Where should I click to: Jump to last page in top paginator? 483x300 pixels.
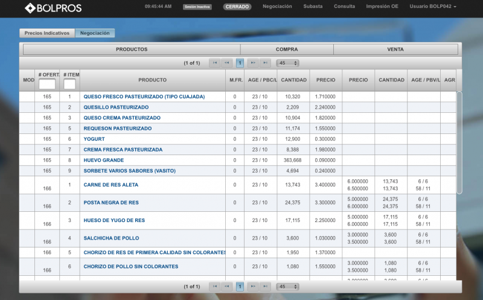266,63
